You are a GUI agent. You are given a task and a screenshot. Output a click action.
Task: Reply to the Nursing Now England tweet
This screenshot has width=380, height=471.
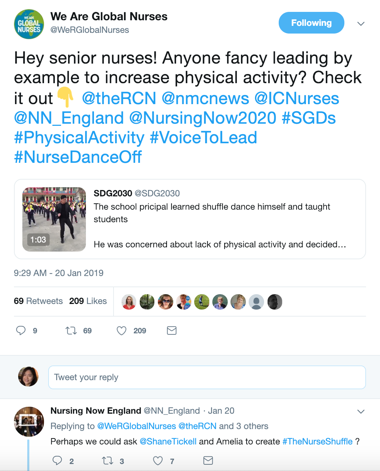tap(57, 461)
